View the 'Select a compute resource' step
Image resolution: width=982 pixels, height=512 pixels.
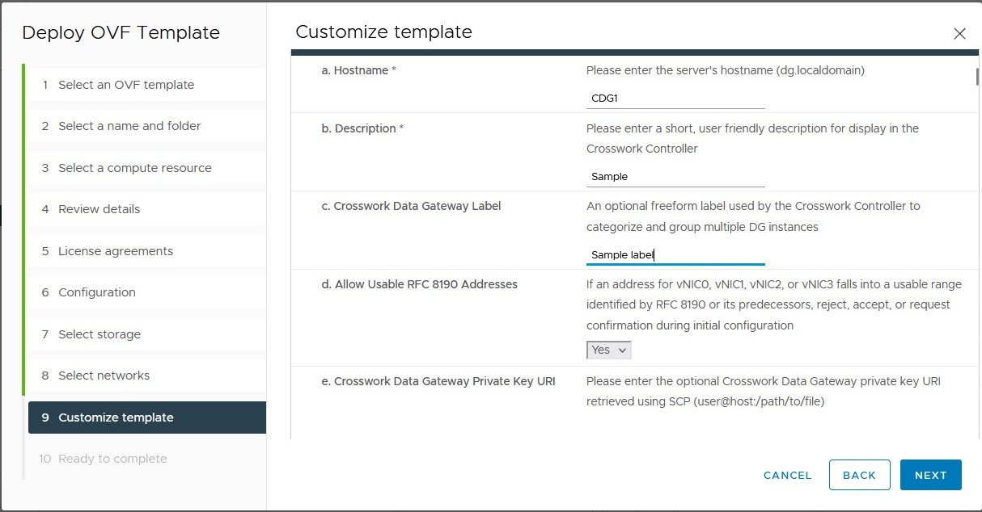point(134,167)
